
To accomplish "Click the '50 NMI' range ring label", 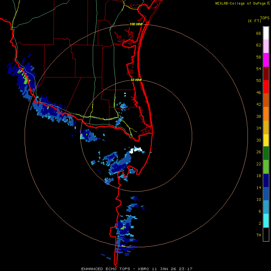I will (x=136, y=80).
